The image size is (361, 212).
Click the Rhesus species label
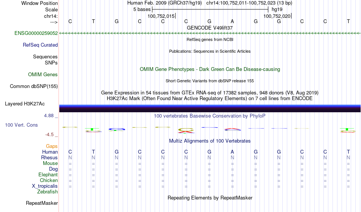[49, 157]
